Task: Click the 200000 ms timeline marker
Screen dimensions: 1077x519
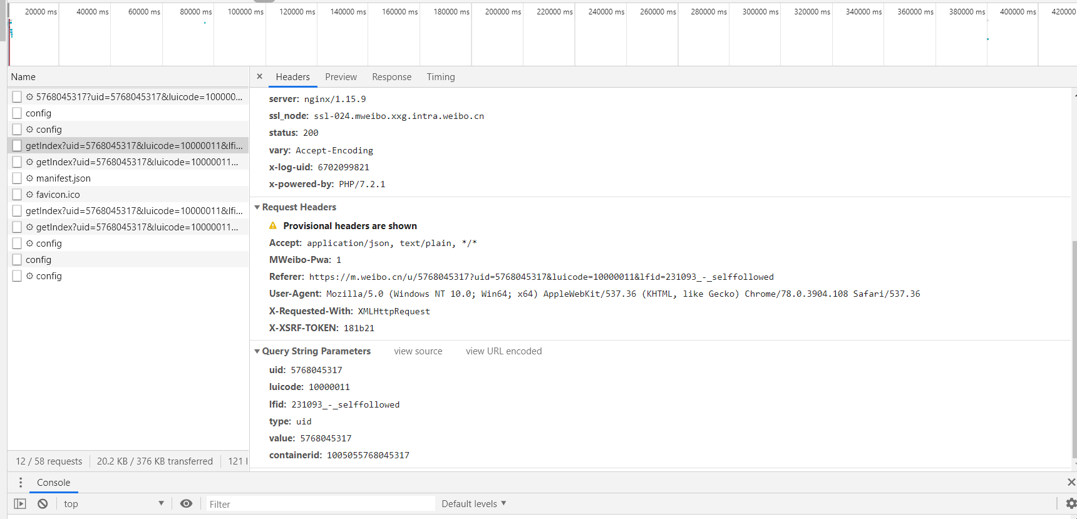Action: tap(503, 12)
